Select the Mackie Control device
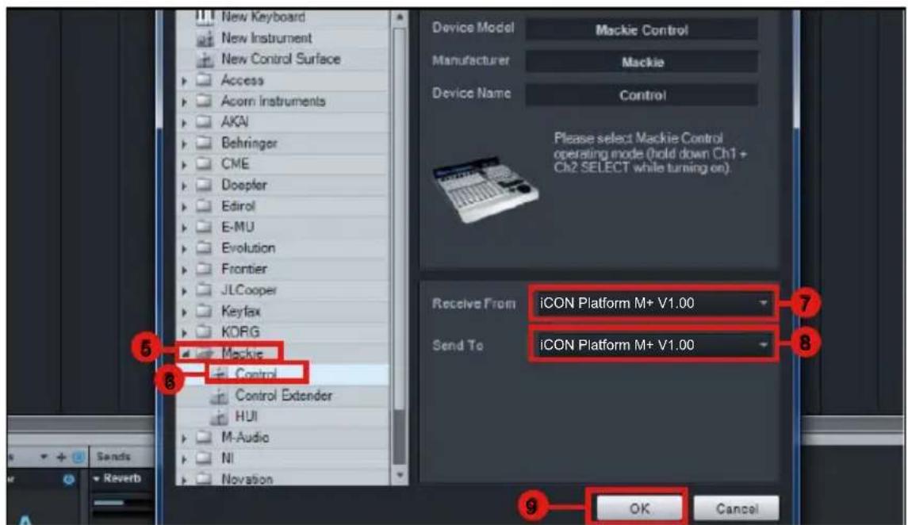The image size is (908, 525). coord(283,374)
